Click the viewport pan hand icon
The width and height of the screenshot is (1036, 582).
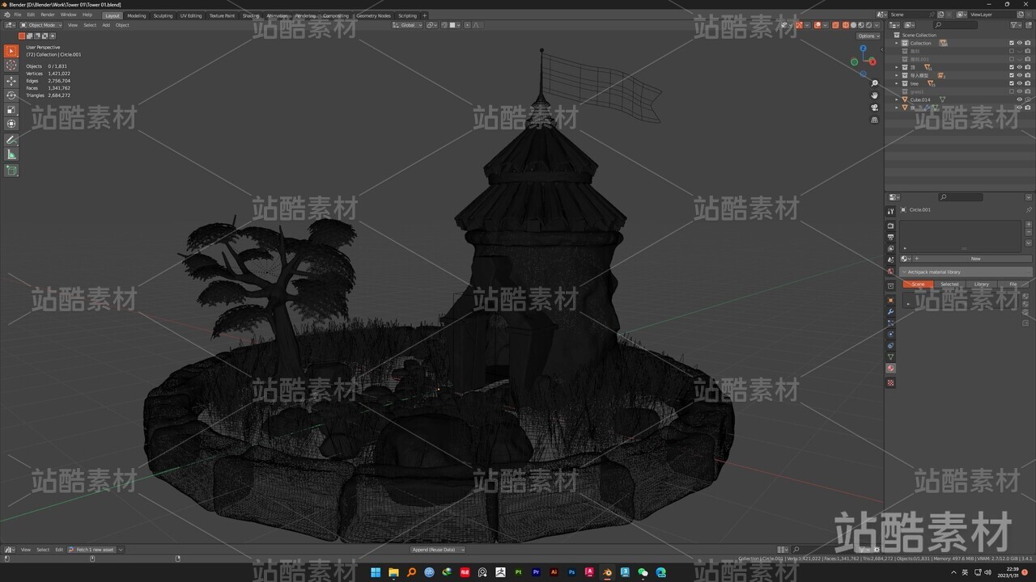874,95
